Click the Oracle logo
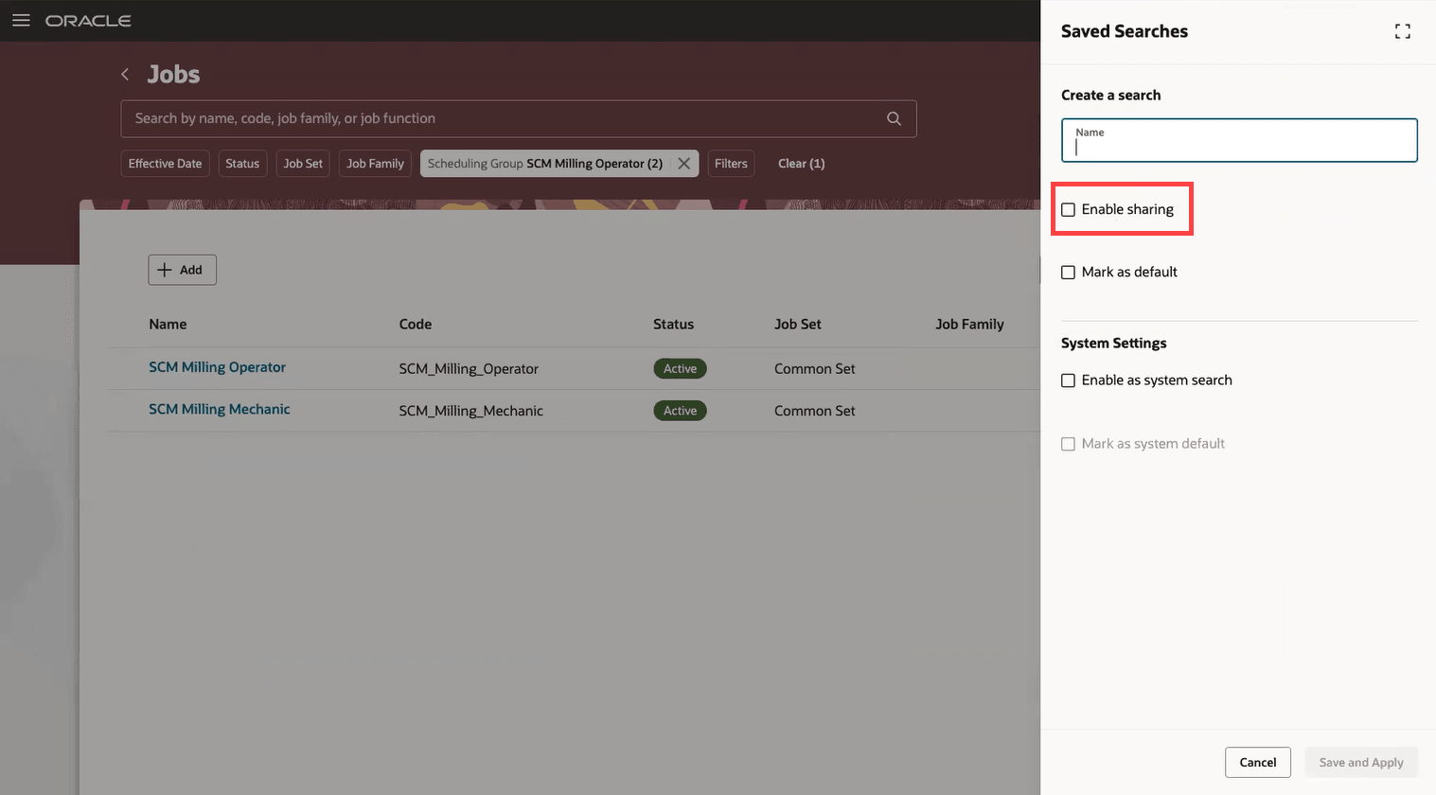The height and width of the screenshot is (795, 1436). coord(87,19)
